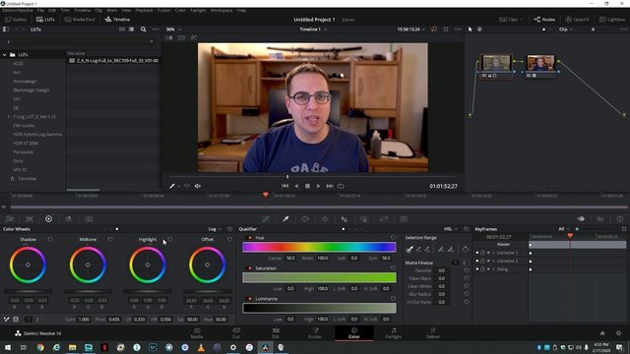
Task: Toggle Corrector 2 keyframe lock
Action: pyautogui.click(x=482, y=261)
